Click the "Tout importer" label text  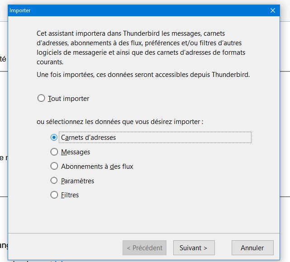coord(69,98)
